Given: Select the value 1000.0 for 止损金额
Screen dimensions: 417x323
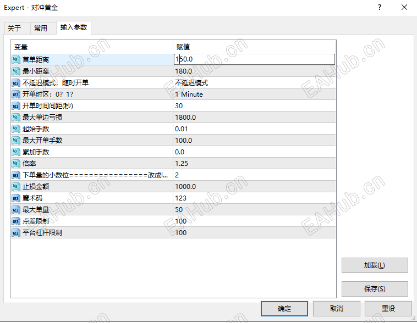Looking at the screenshot, I should [x=185, y=187].
